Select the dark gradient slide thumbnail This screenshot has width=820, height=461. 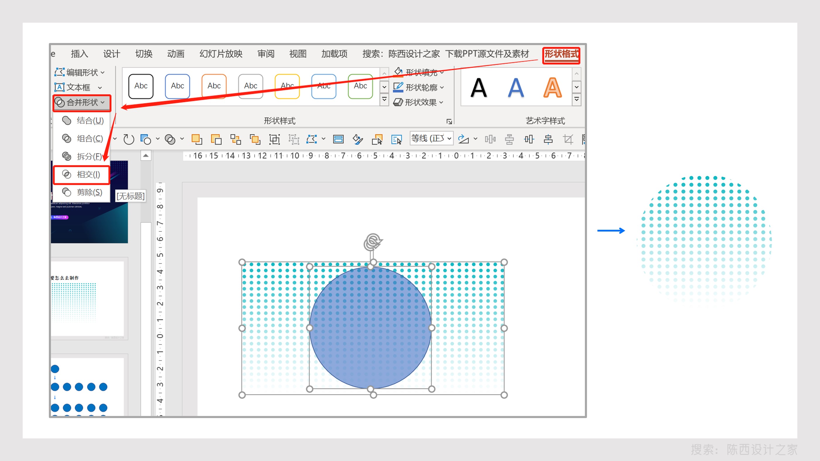pyautogui.click(x=89, y=202)
